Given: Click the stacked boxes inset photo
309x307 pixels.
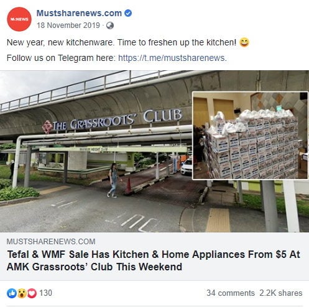Looking at the screenshot, I should click(x=250, y=135).
